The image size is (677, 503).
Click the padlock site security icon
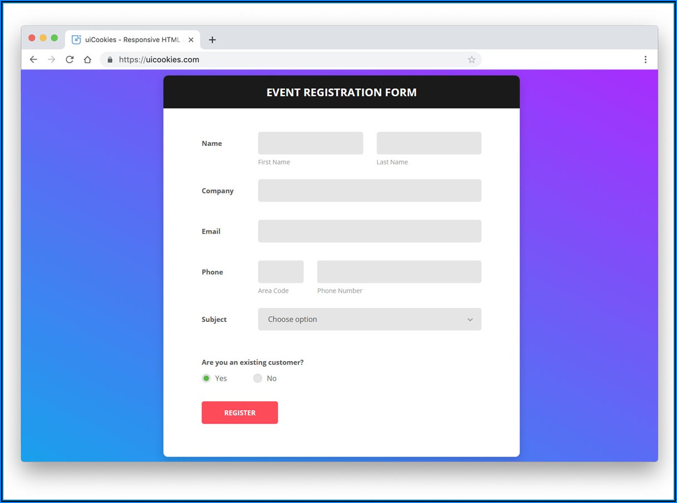point(109,59)
